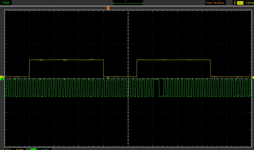Select the yellow CH1 trigger source badge
Viewport: 254px width, 150px height.
240,3
